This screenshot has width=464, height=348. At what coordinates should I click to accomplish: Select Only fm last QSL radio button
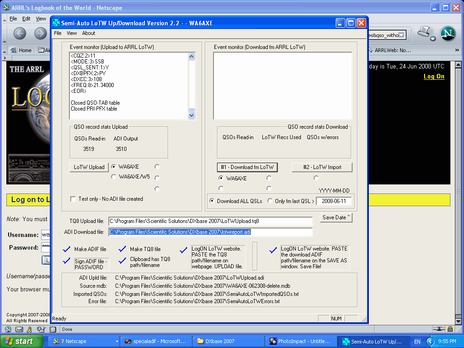point(270,201)
